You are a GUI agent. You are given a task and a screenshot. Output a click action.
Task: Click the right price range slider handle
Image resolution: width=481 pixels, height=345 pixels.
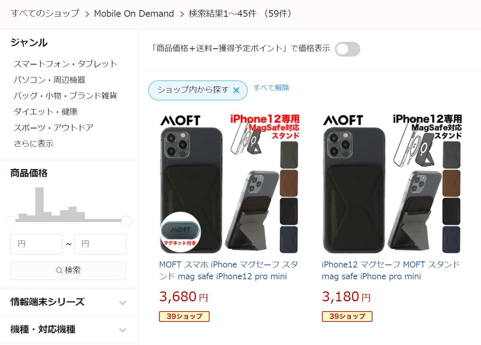pyautogui.click(x=126, y=221)
